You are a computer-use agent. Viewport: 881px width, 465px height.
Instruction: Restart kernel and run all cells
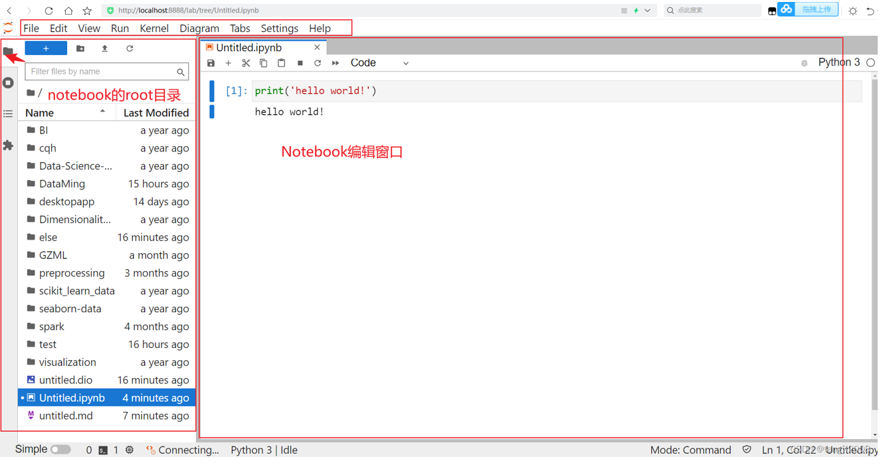(x=336, y=64)
